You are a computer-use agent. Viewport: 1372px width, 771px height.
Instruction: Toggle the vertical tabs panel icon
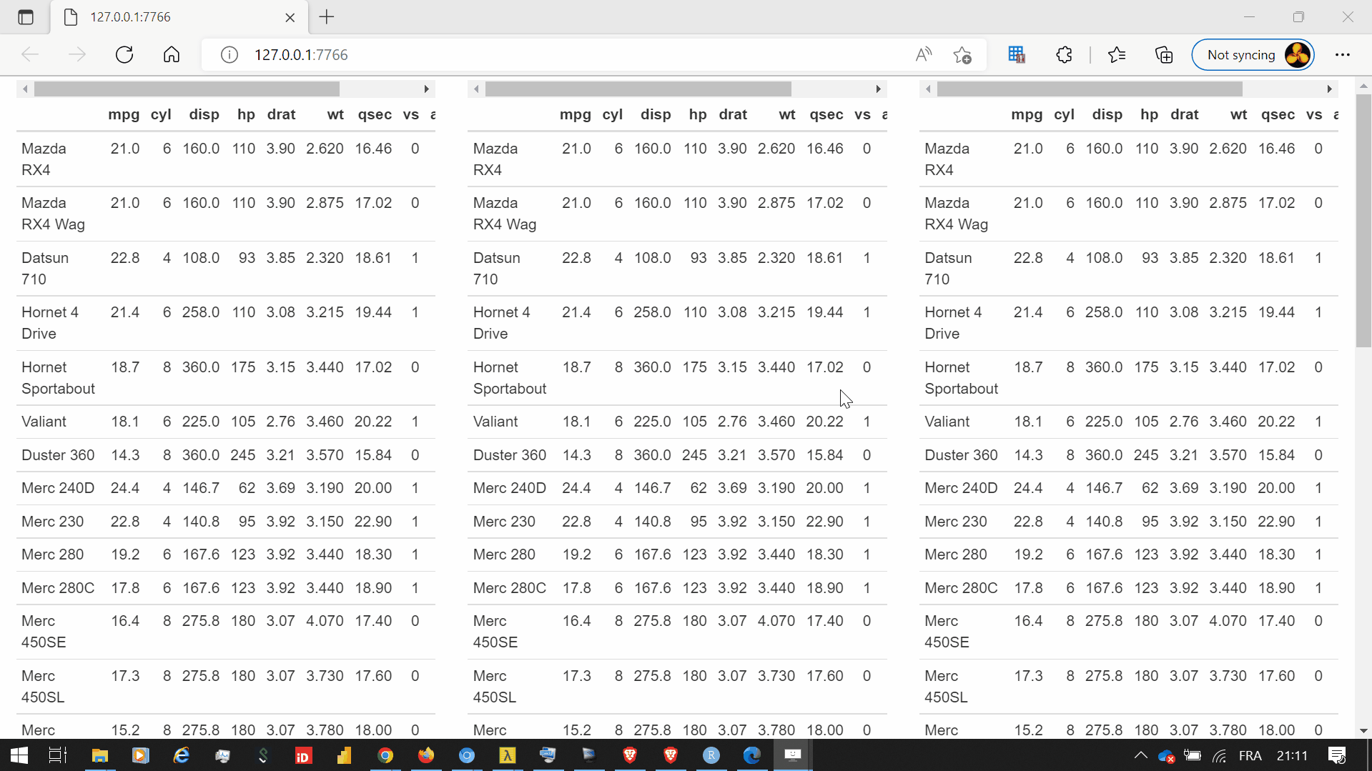26,17
